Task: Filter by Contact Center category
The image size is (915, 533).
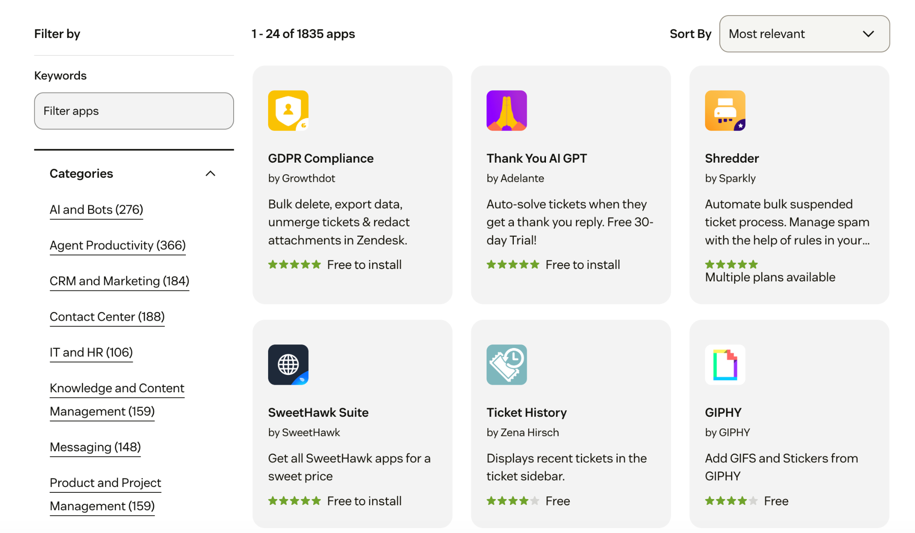Action: click(107, 317)
